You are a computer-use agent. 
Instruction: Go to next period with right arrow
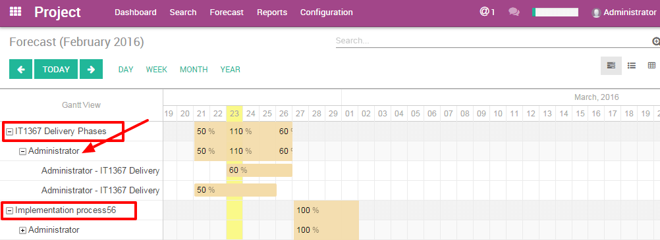pos(91,69)
